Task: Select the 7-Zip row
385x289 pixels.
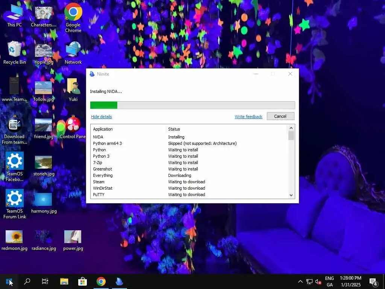Action: [189, 163]
